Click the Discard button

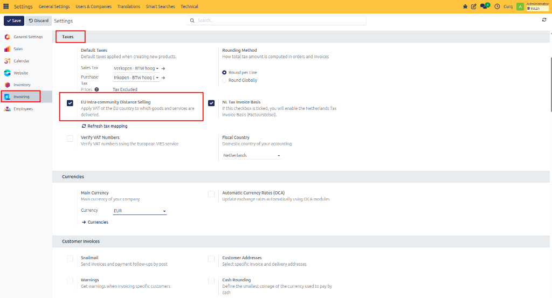[38, 21]
